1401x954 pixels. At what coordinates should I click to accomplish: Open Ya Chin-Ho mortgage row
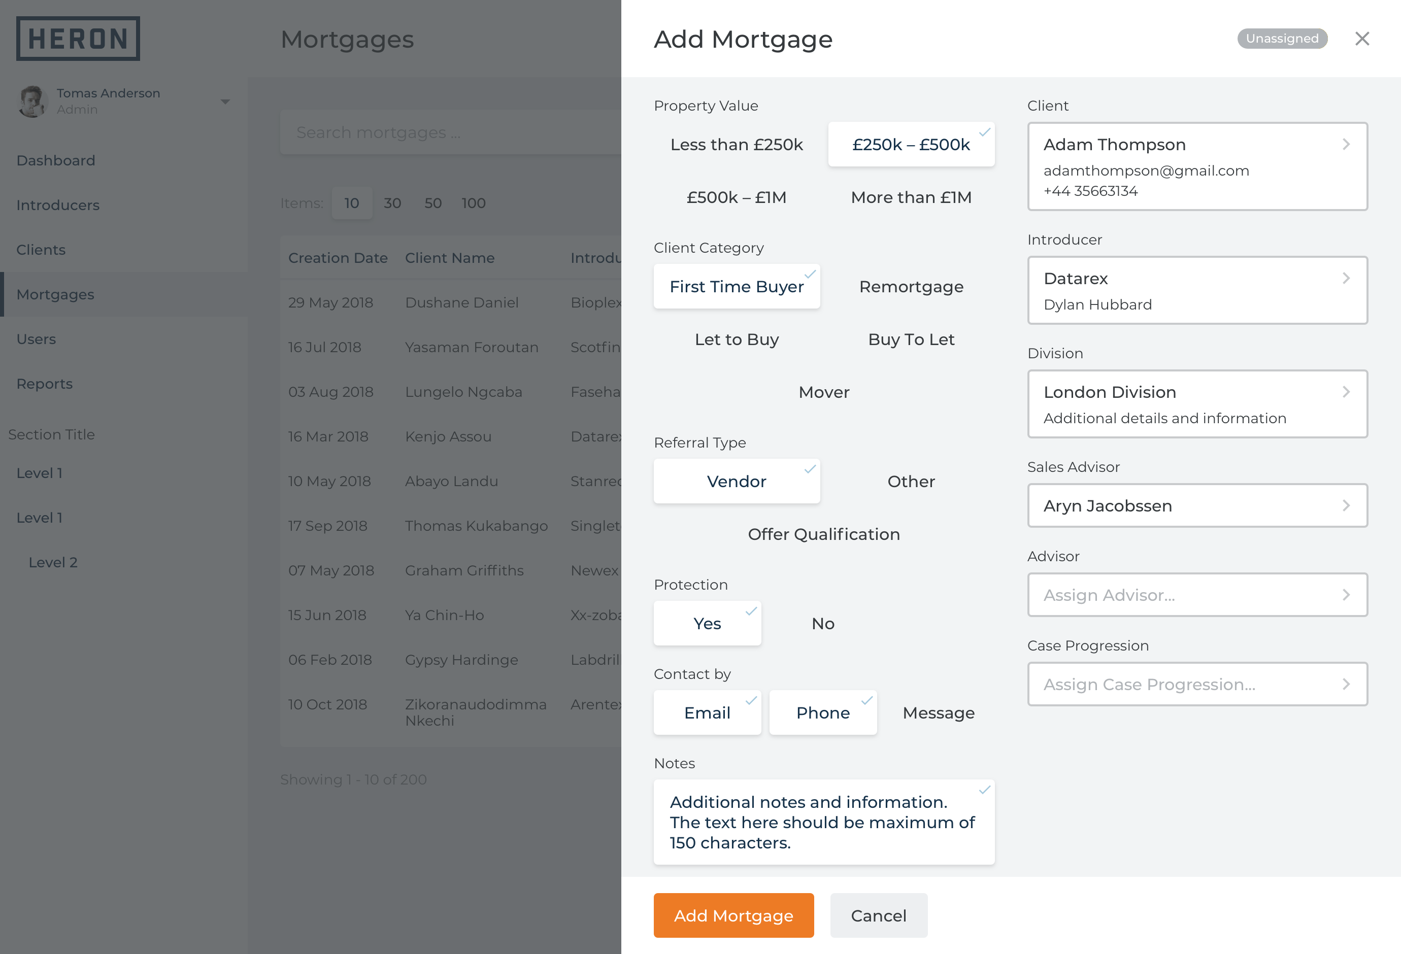click(x=451, y=615)
